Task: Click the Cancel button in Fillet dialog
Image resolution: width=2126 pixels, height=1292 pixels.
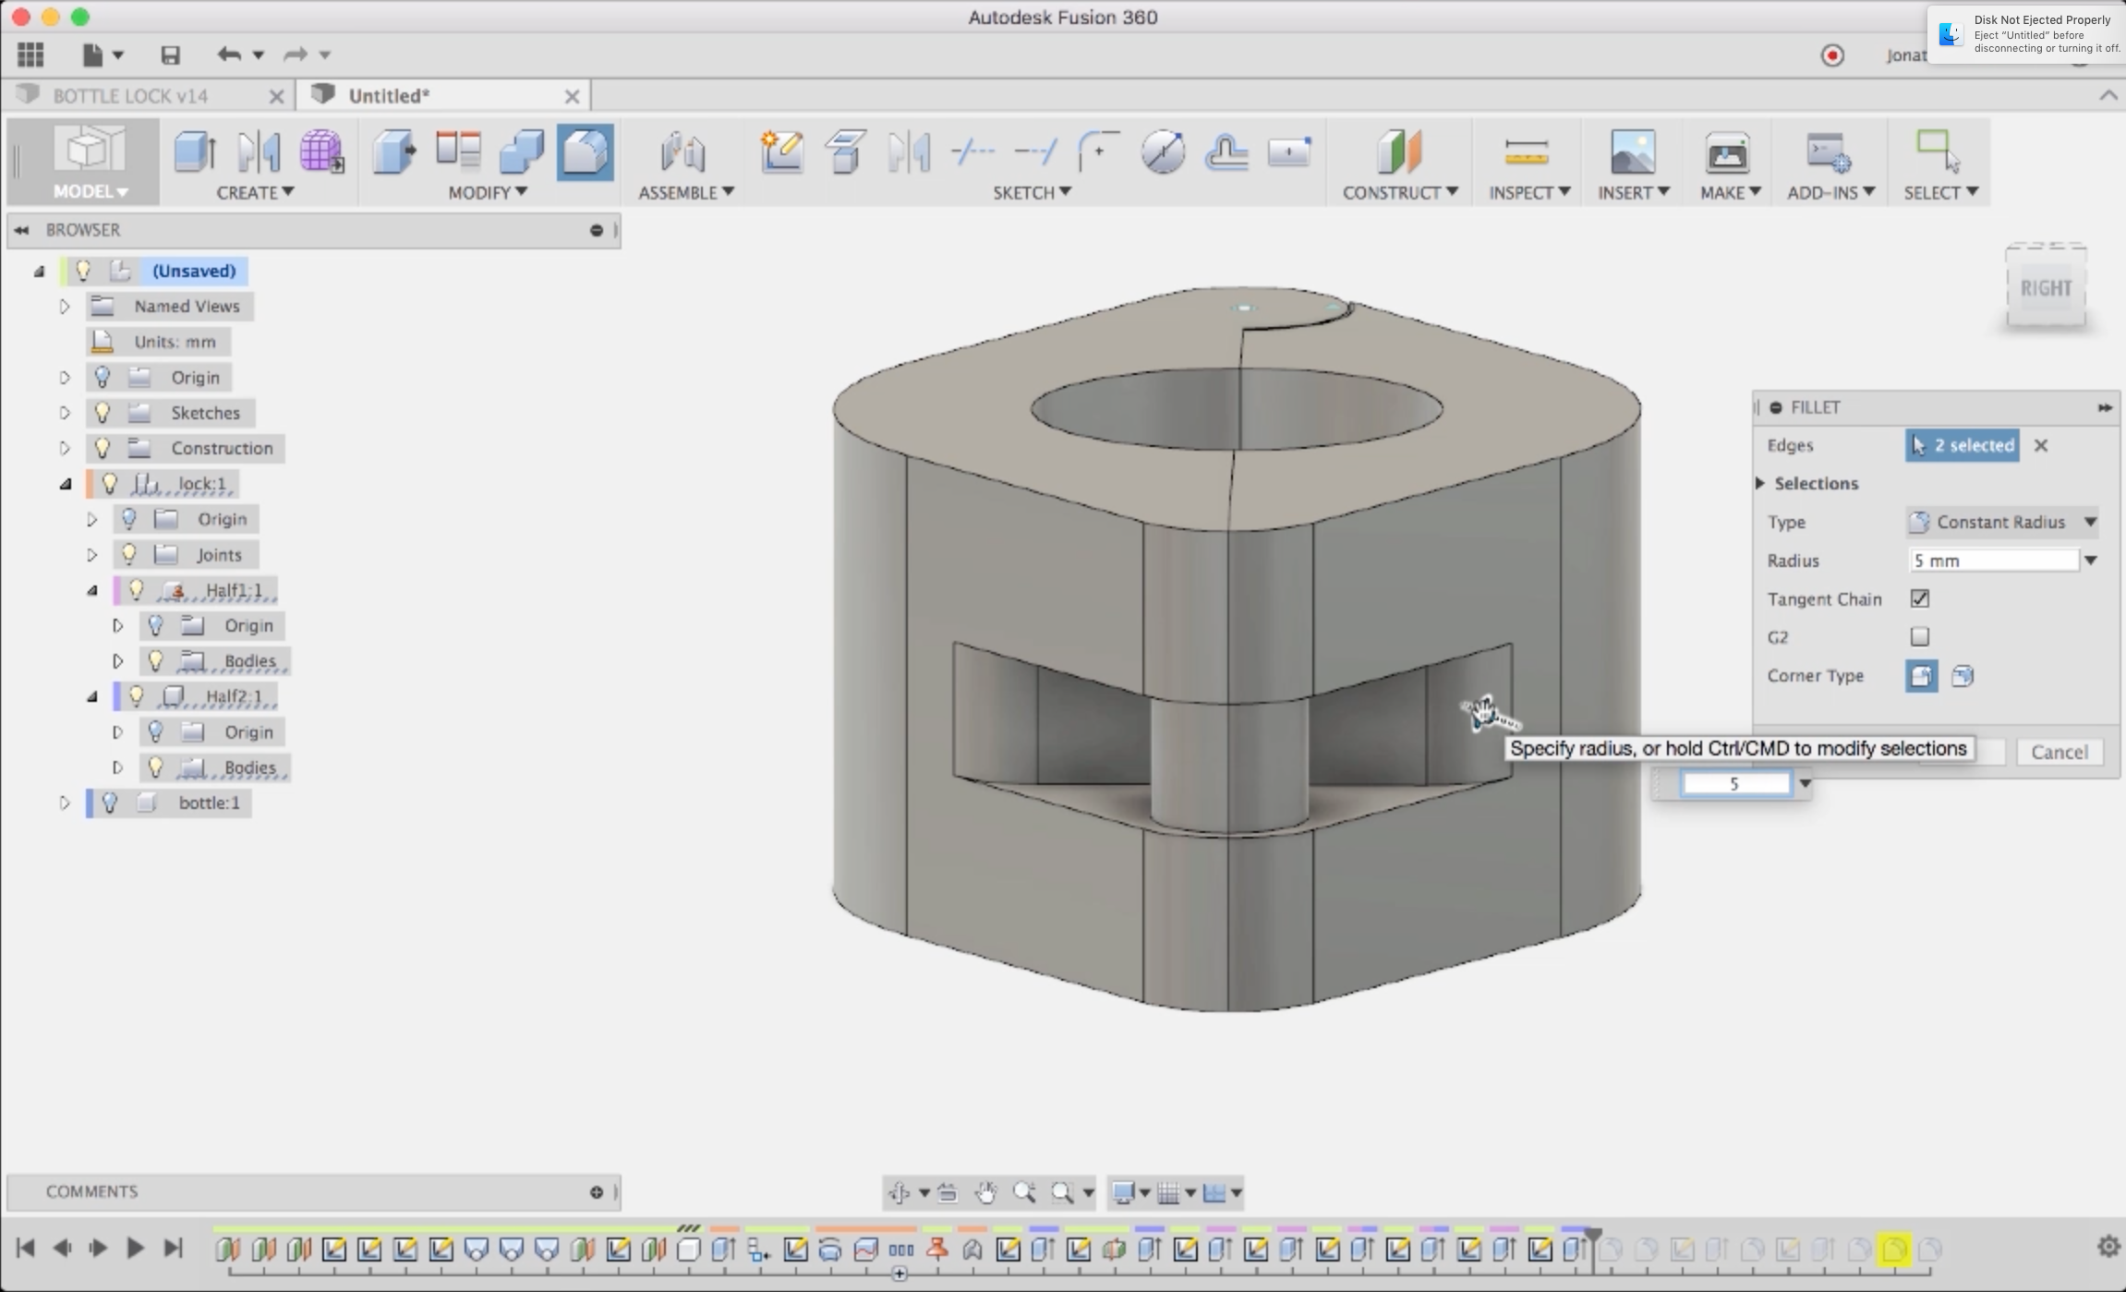Action: 2059,752
